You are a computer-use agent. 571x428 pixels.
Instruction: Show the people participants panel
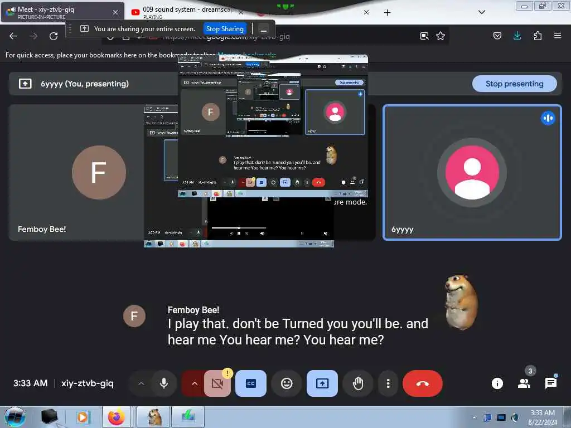[524, 383]
